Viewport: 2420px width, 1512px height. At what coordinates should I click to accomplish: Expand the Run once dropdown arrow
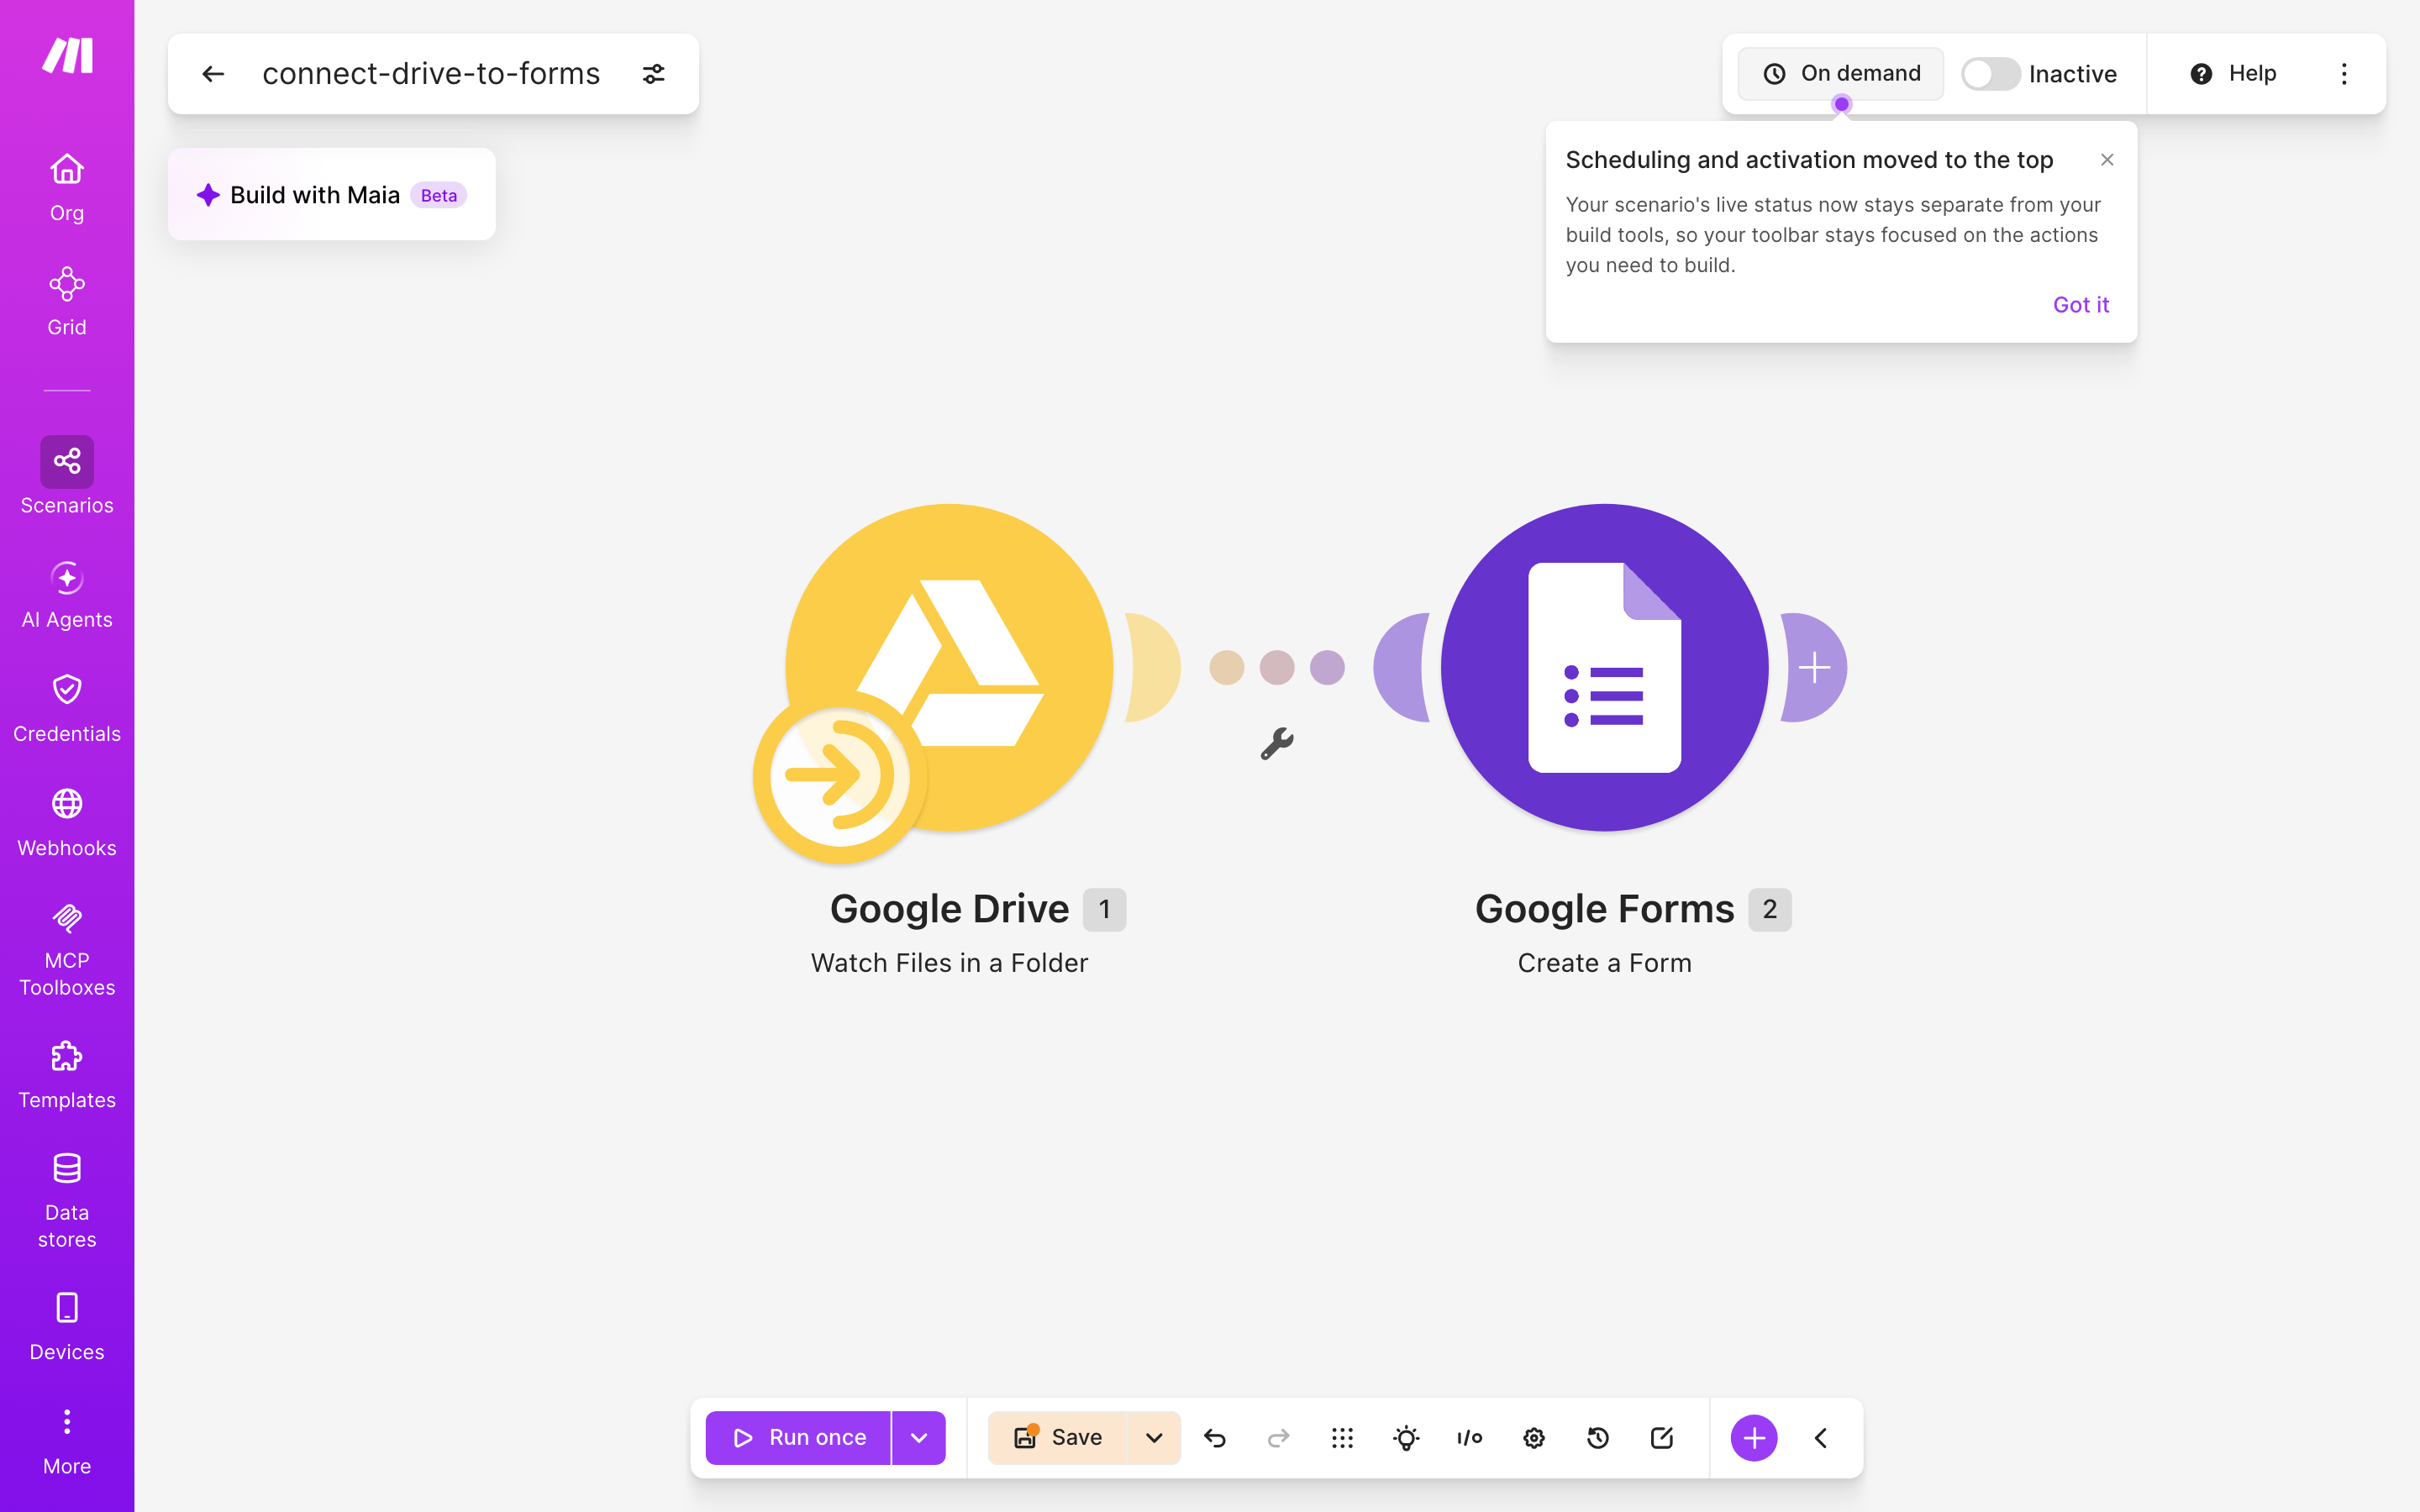(x=919, y=1438)
